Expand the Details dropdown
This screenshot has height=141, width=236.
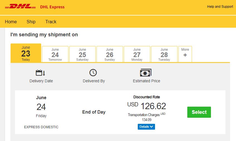[x=146, y=127]
